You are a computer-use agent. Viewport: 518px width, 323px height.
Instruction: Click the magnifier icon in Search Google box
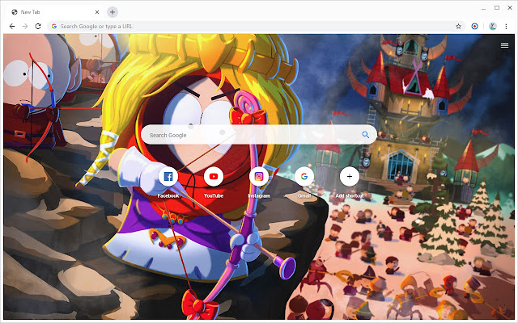[x=365, y=135]
